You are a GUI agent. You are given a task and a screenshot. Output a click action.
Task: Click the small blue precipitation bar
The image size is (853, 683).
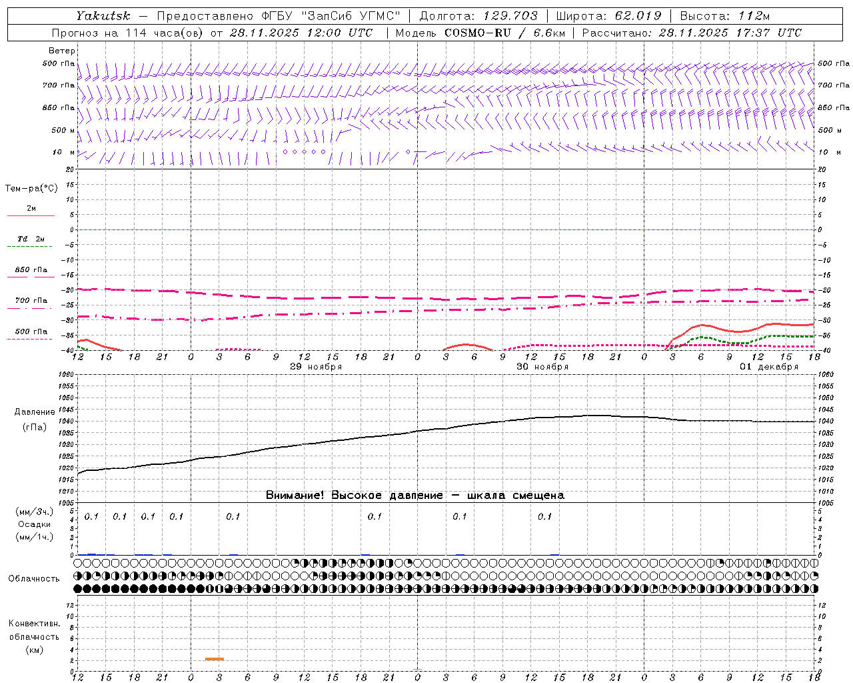click(x=92, y=554)
